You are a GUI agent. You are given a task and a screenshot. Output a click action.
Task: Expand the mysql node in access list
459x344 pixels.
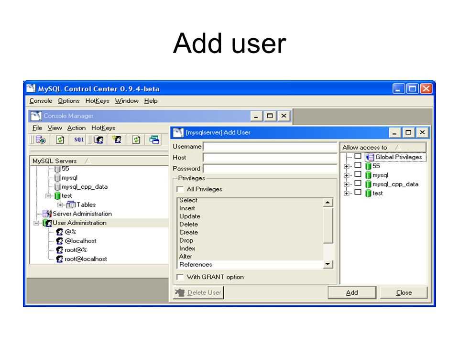coord(347,175)
